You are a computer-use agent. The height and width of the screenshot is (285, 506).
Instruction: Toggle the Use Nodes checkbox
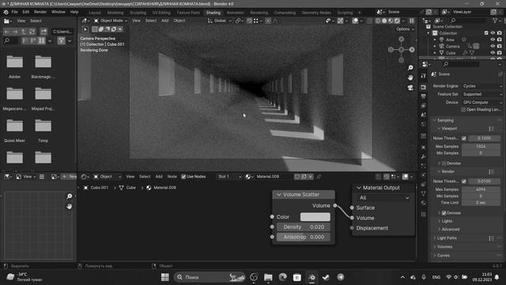click(183, 177)
